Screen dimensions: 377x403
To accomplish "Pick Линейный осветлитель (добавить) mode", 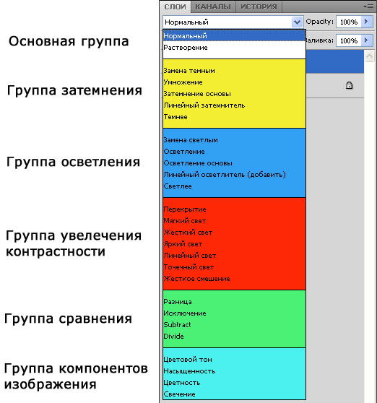I will tap(234, 175).
